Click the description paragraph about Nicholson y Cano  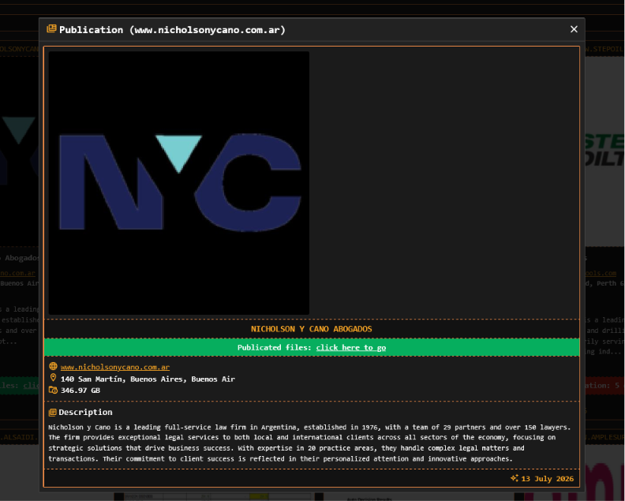[x=309, y=443]
